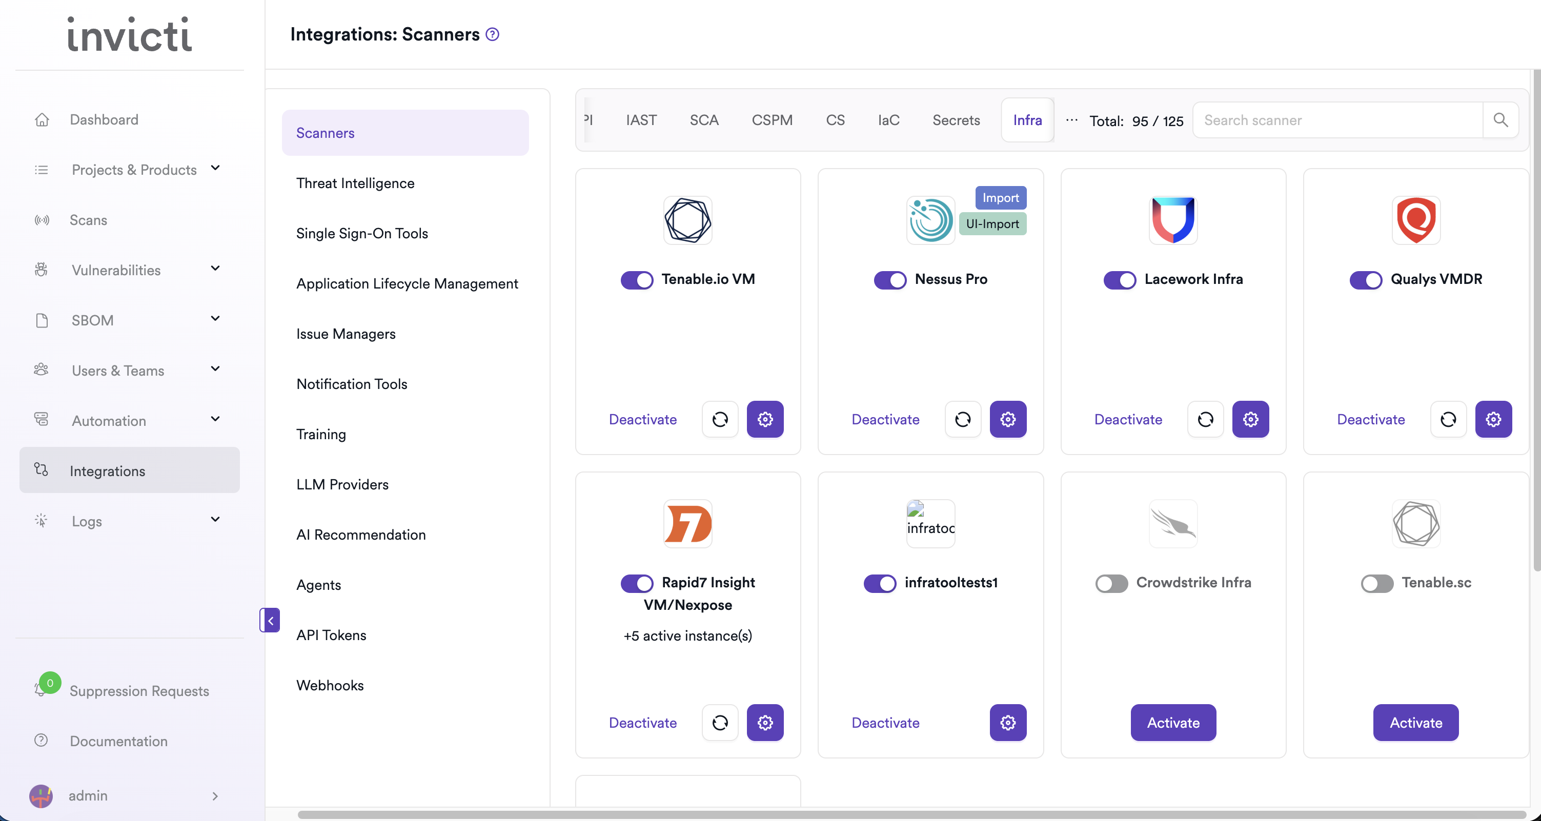The width and height of the screenshot is (1541, 821).
Task: Switch to the CSPM tab
Action: click(x=772, y=120)
